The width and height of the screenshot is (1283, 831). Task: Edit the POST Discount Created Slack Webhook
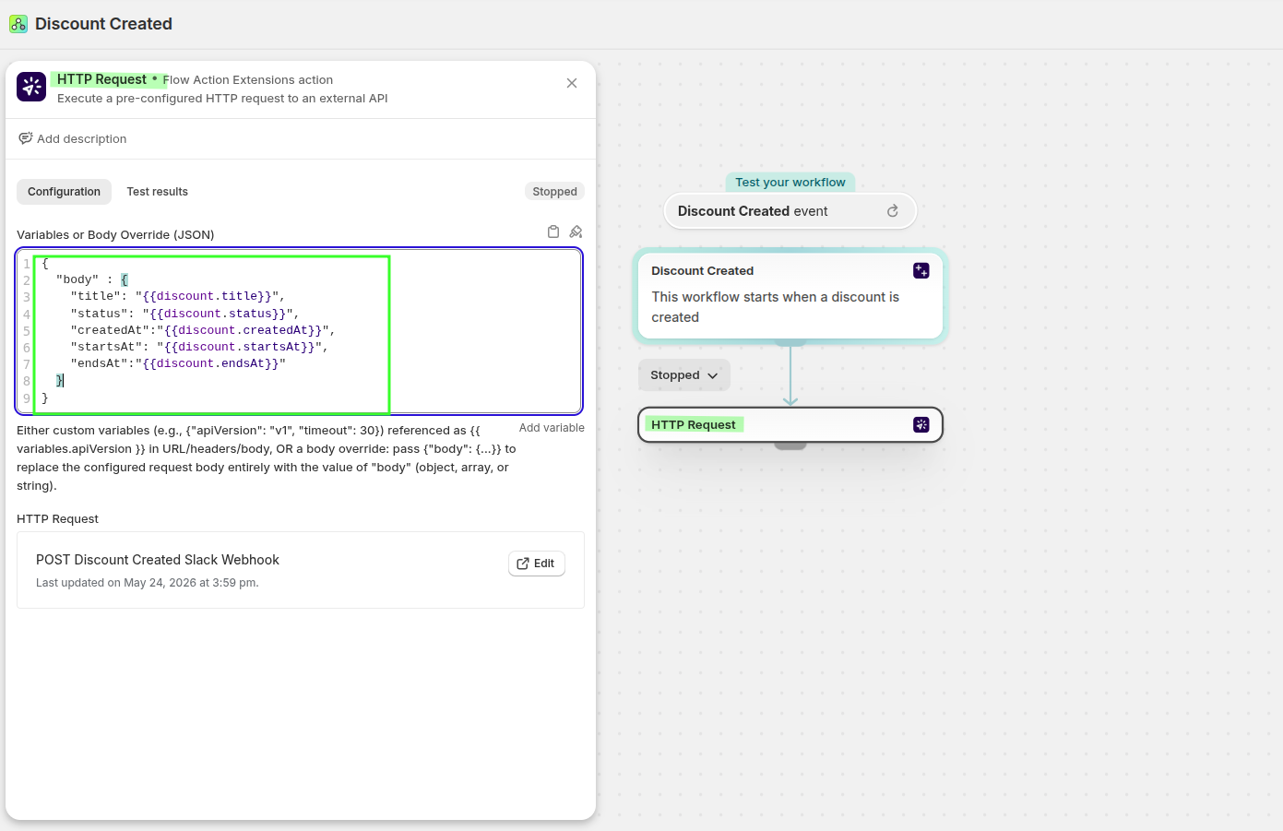tap(536, 564)
